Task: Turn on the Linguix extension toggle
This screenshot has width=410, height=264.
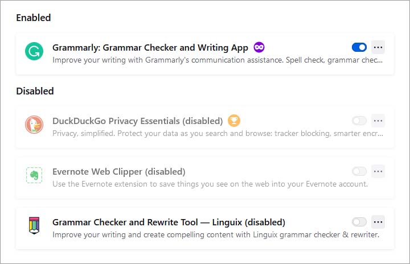Action: pyautogui.click(x=359, y=222)
